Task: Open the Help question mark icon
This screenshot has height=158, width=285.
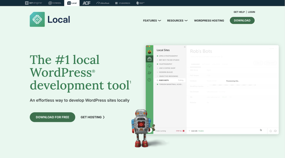Action: 149,80
